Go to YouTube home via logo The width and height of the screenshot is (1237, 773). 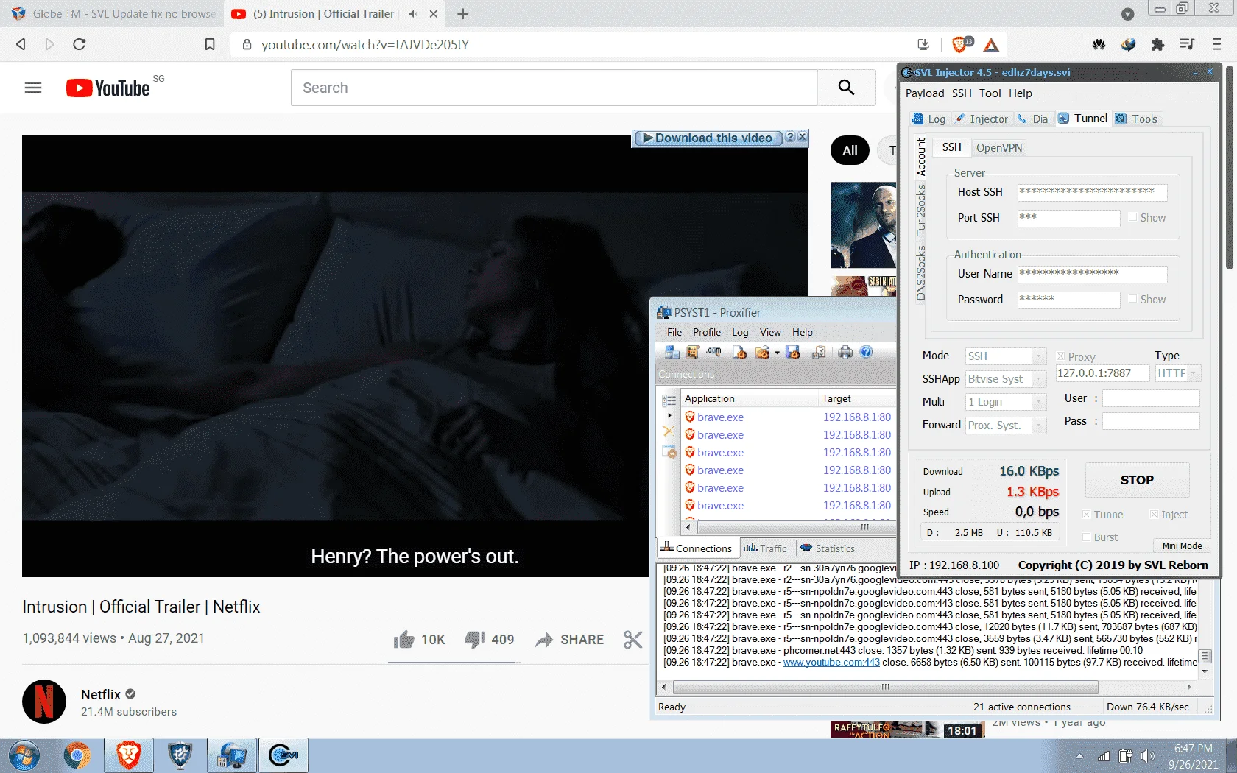[x=108, y=88]
